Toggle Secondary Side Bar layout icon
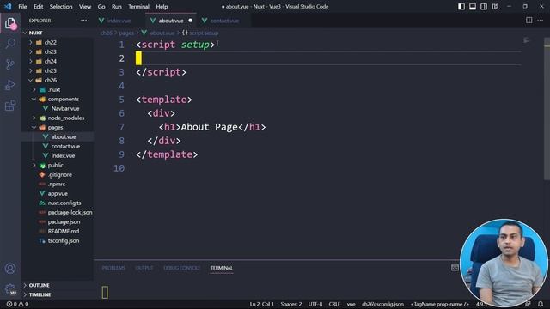The height and width of the screenshot is (309, 550). (484, 7)
